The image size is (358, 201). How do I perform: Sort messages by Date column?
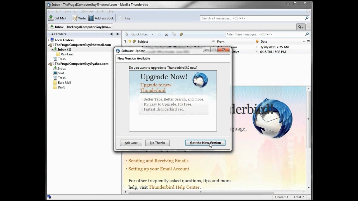pos(283,41)
